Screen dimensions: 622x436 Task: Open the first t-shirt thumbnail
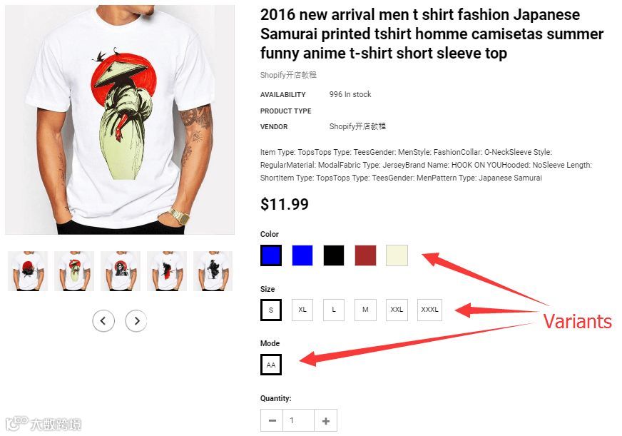point(28,271)
